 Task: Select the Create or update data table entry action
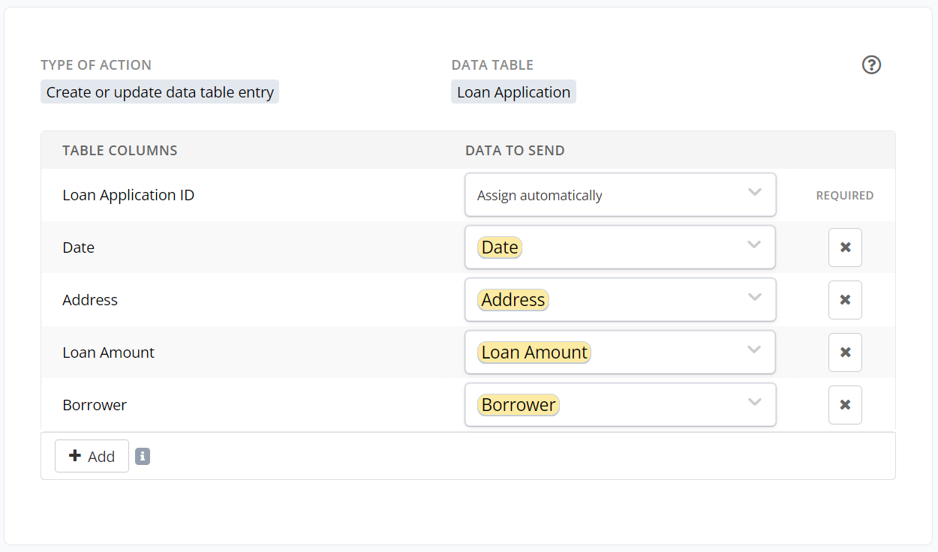(160, 91)
